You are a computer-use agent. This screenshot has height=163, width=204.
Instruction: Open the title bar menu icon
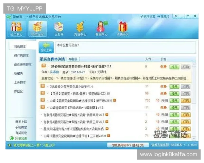(x=176, y=16)
